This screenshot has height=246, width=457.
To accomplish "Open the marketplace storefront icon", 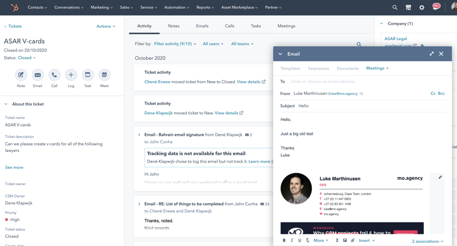I will click(x=408, y=7).
